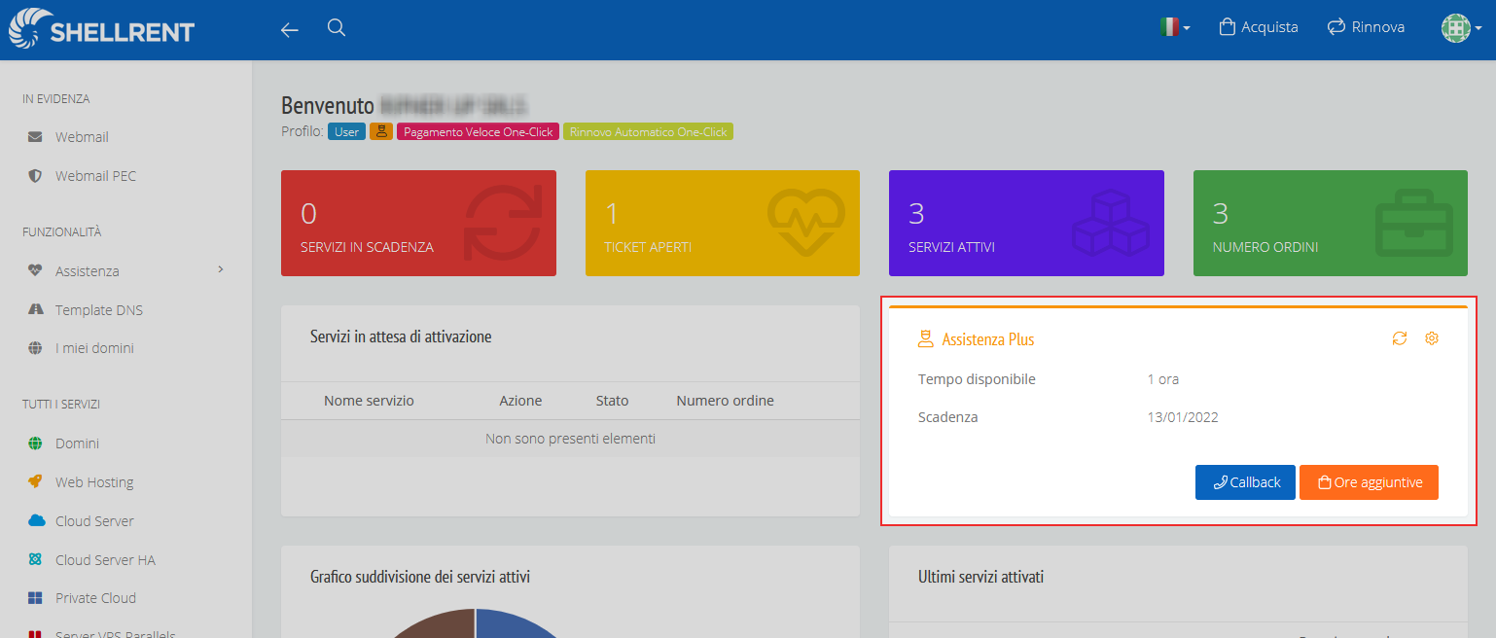Click the Rinnova renew button
Viewport: 1496px width, 638px height.
[1366, 27]
